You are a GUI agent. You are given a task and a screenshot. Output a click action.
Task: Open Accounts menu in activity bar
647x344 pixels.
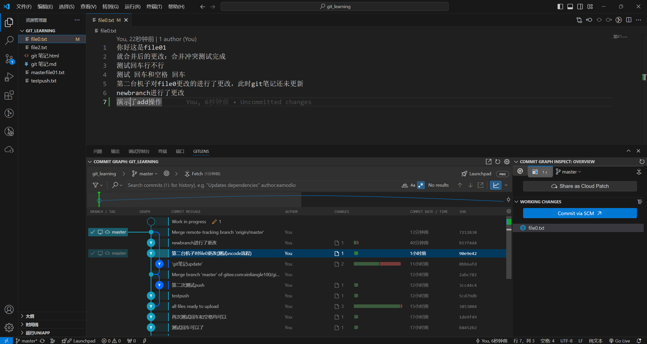point(9,309)
